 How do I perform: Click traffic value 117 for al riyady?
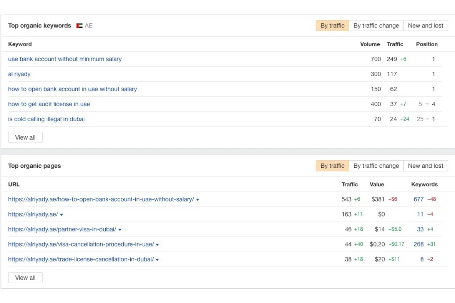tap(392, 74)
